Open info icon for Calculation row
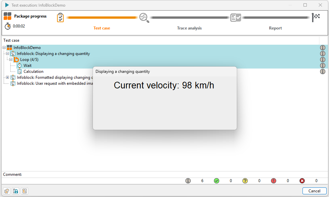Viewport: 329px width, 197px height. (x=322, y=72)
